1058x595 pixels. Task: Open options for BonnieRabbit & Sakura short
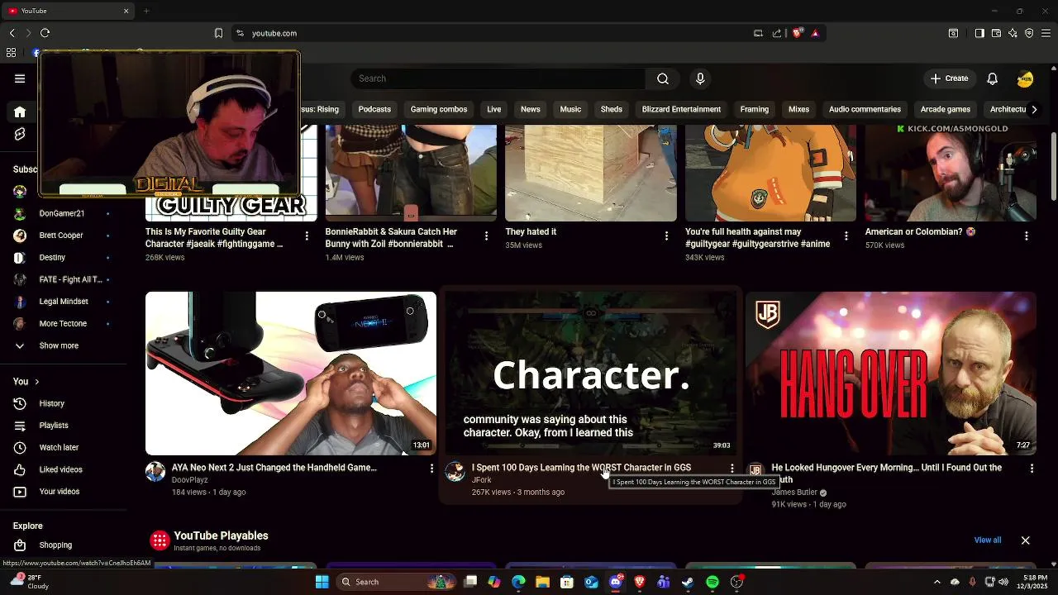pyautogui.click(x=486, y=236)
